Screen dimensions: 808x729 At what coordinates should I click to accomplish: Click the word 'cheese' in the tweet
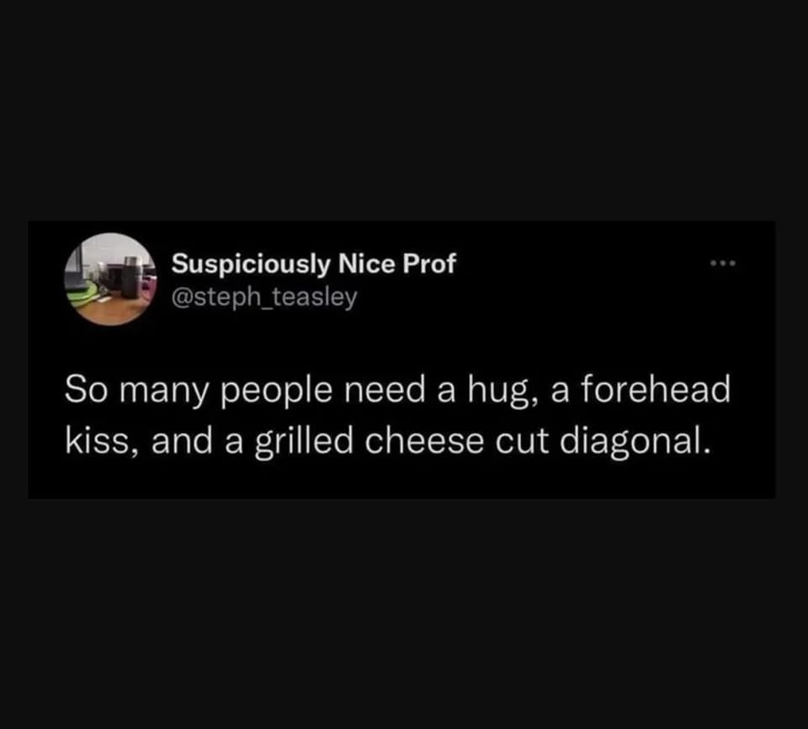pyautogui.click(x=424, y=443)
